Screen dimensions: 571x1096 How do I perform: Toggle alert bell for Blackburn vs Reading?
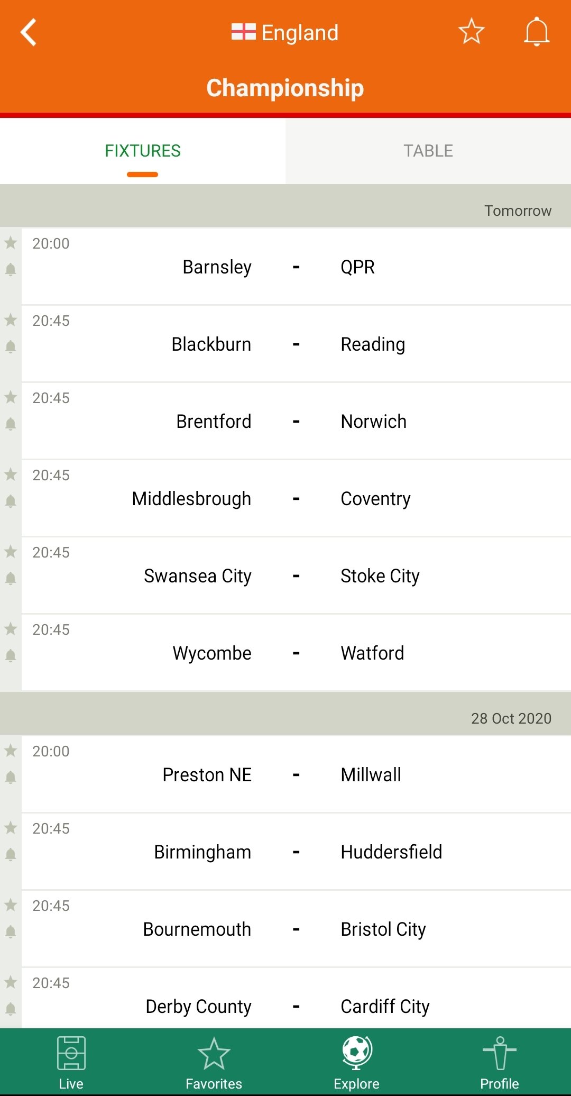[x=11, y=346]
